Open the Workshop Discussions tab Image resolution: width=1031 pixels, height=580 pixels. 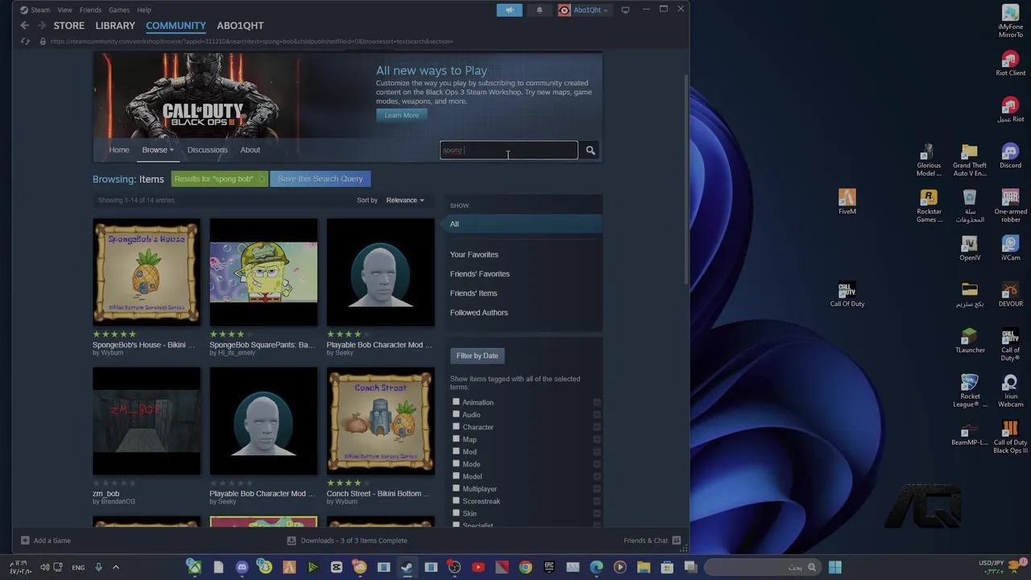point(207,150)
